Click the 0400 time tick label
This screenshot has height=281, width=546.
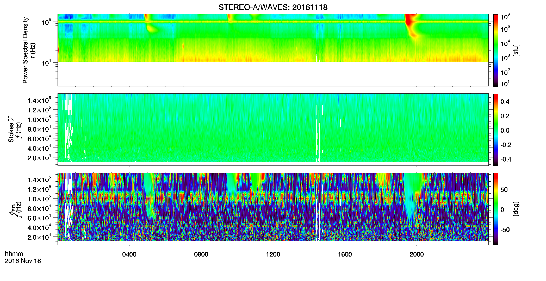pyautogui.click(x=129, y=254)
